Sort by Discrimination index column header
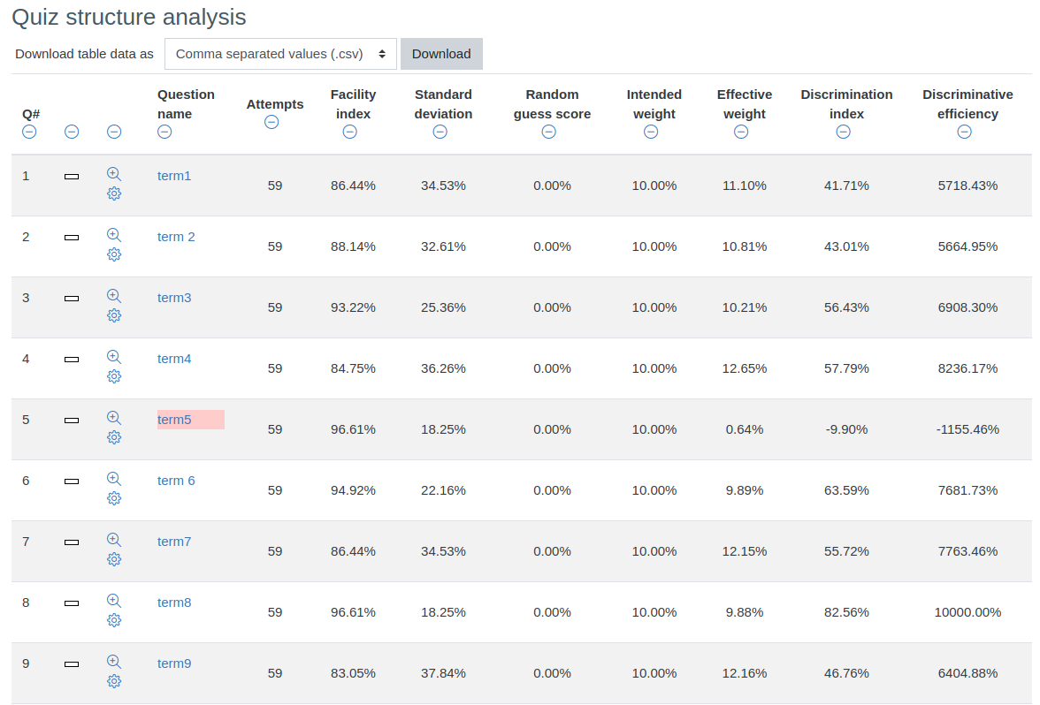The width and height of the screenshot is (1040, 705). click(x=846, y=104)
